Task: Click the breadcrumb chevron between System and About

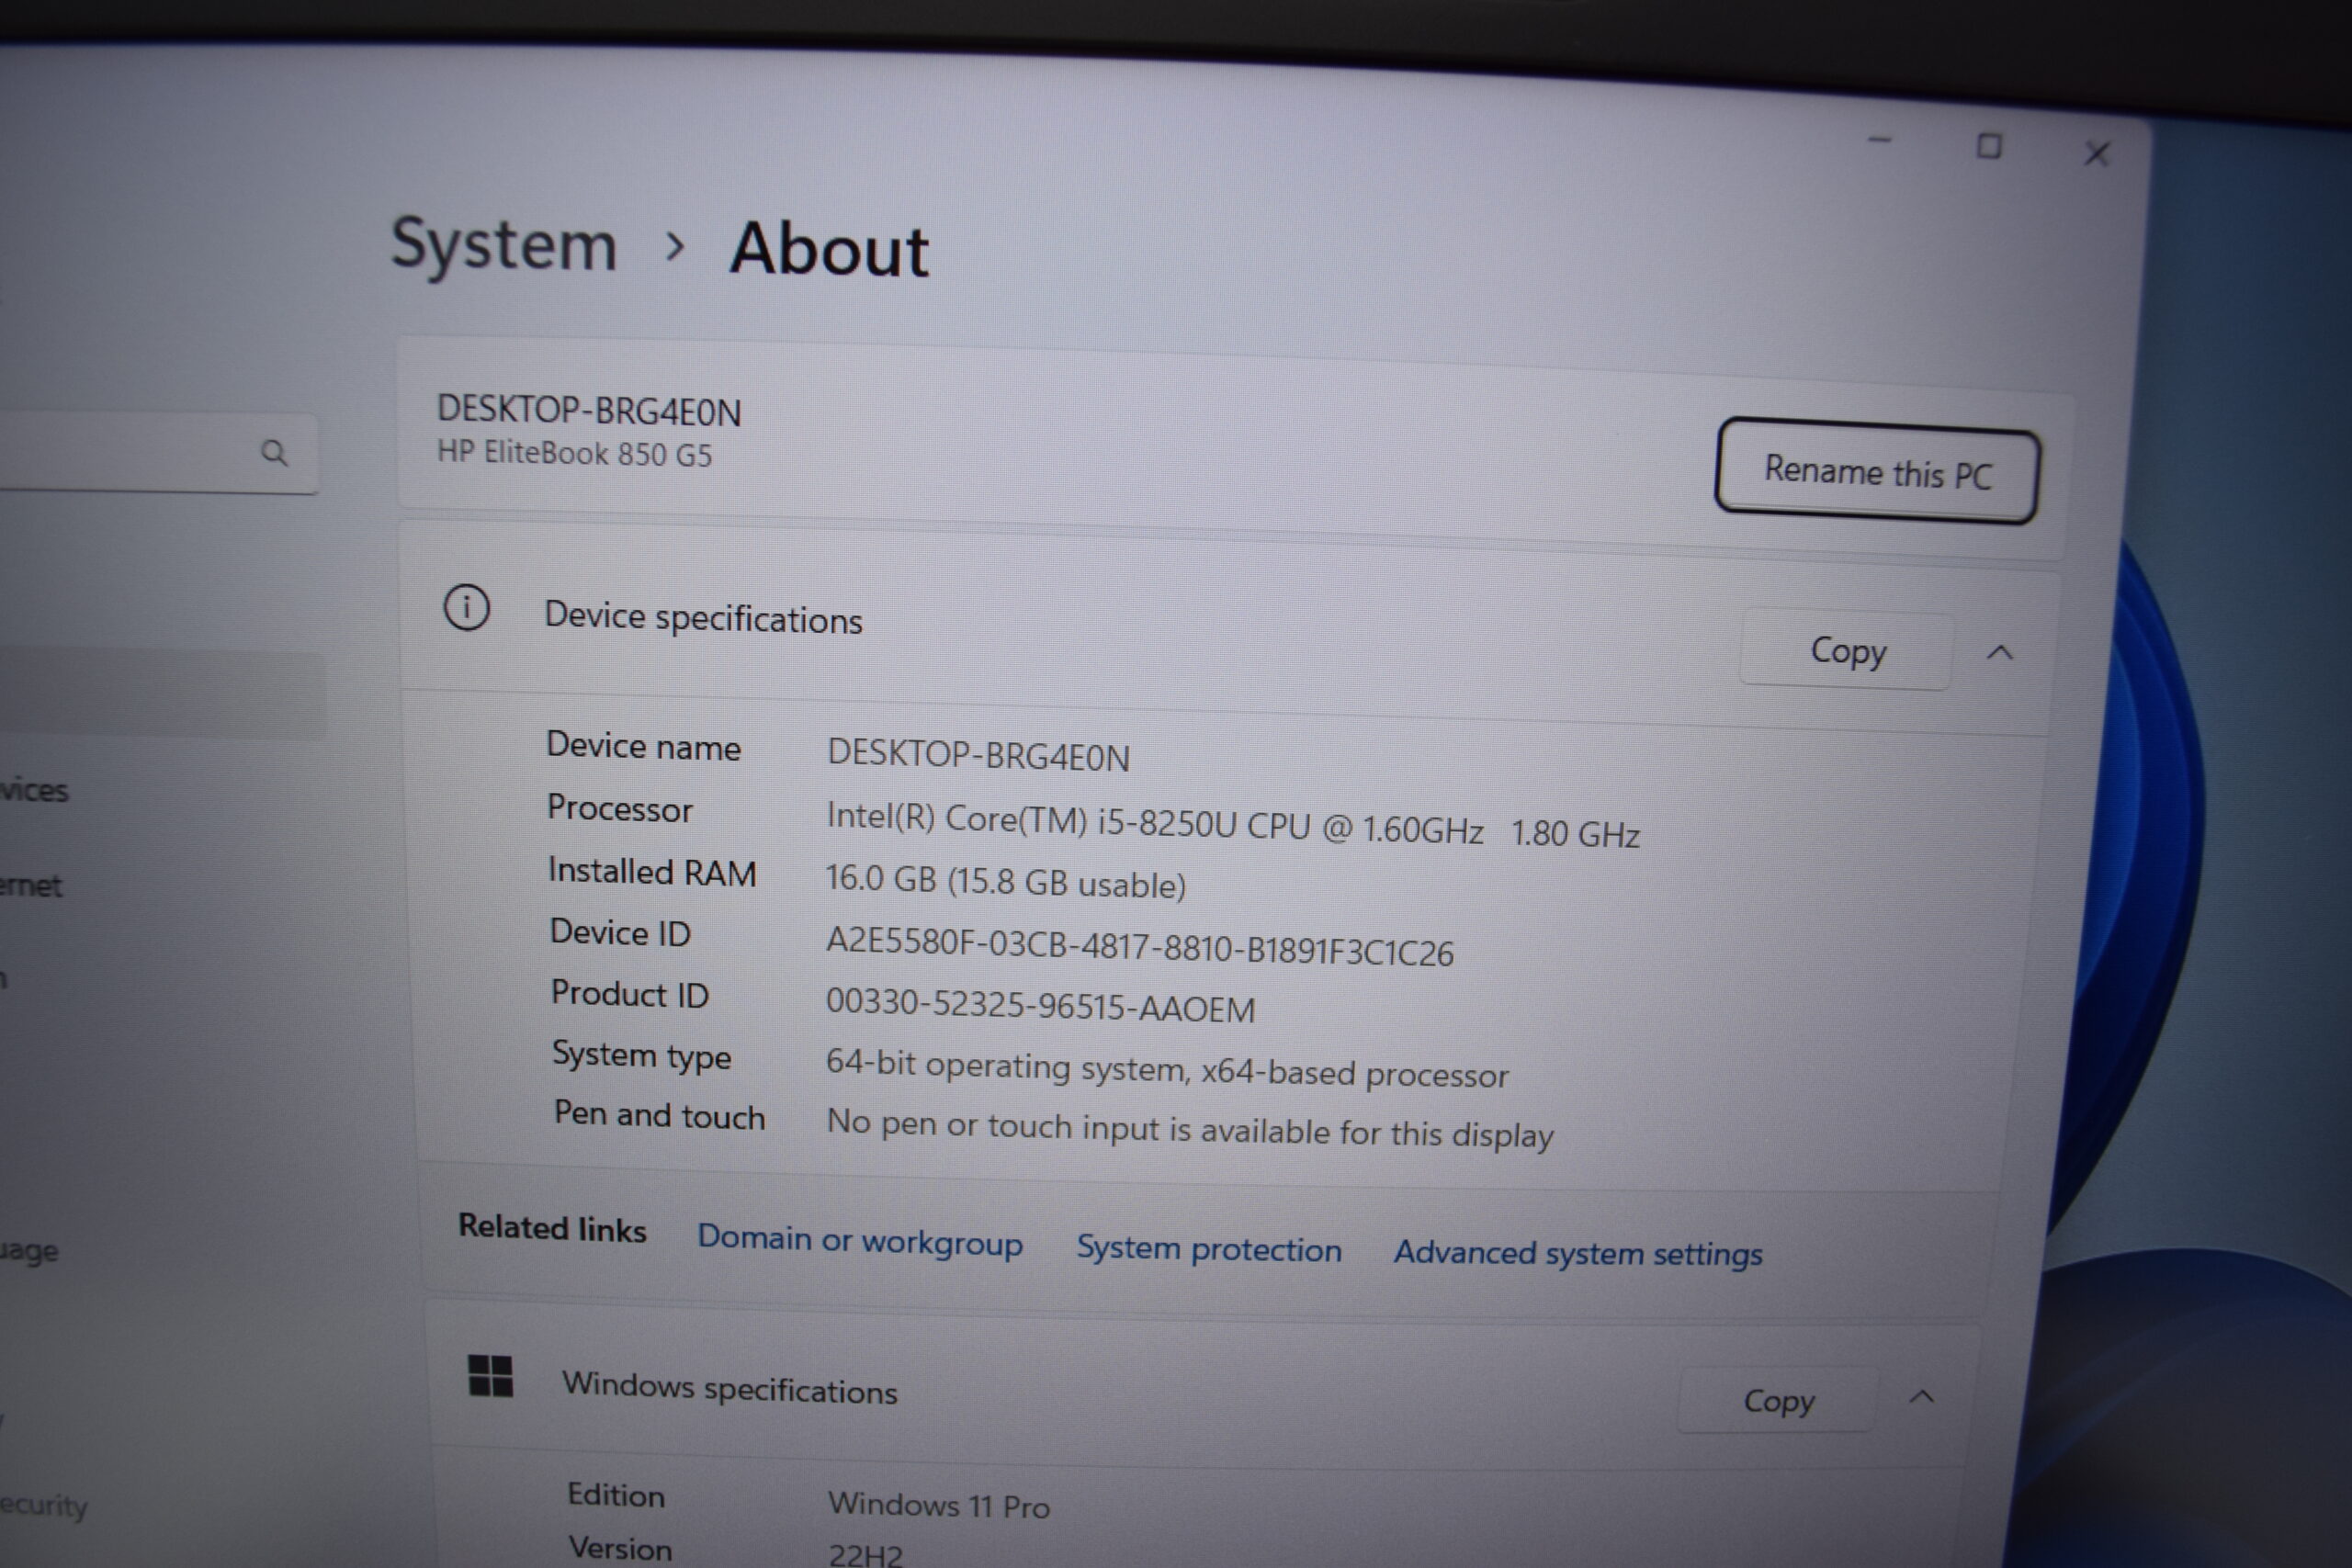Action: [675, 245]
